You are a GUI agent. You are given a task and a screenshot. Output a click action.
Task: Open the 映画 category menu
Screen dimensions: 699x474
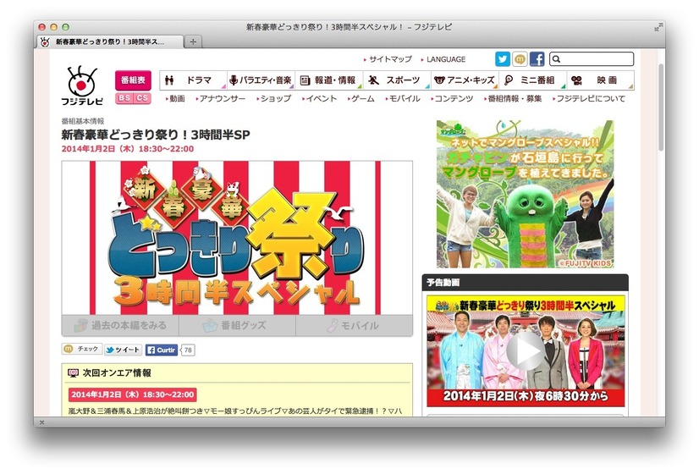(x=601, y=80)
